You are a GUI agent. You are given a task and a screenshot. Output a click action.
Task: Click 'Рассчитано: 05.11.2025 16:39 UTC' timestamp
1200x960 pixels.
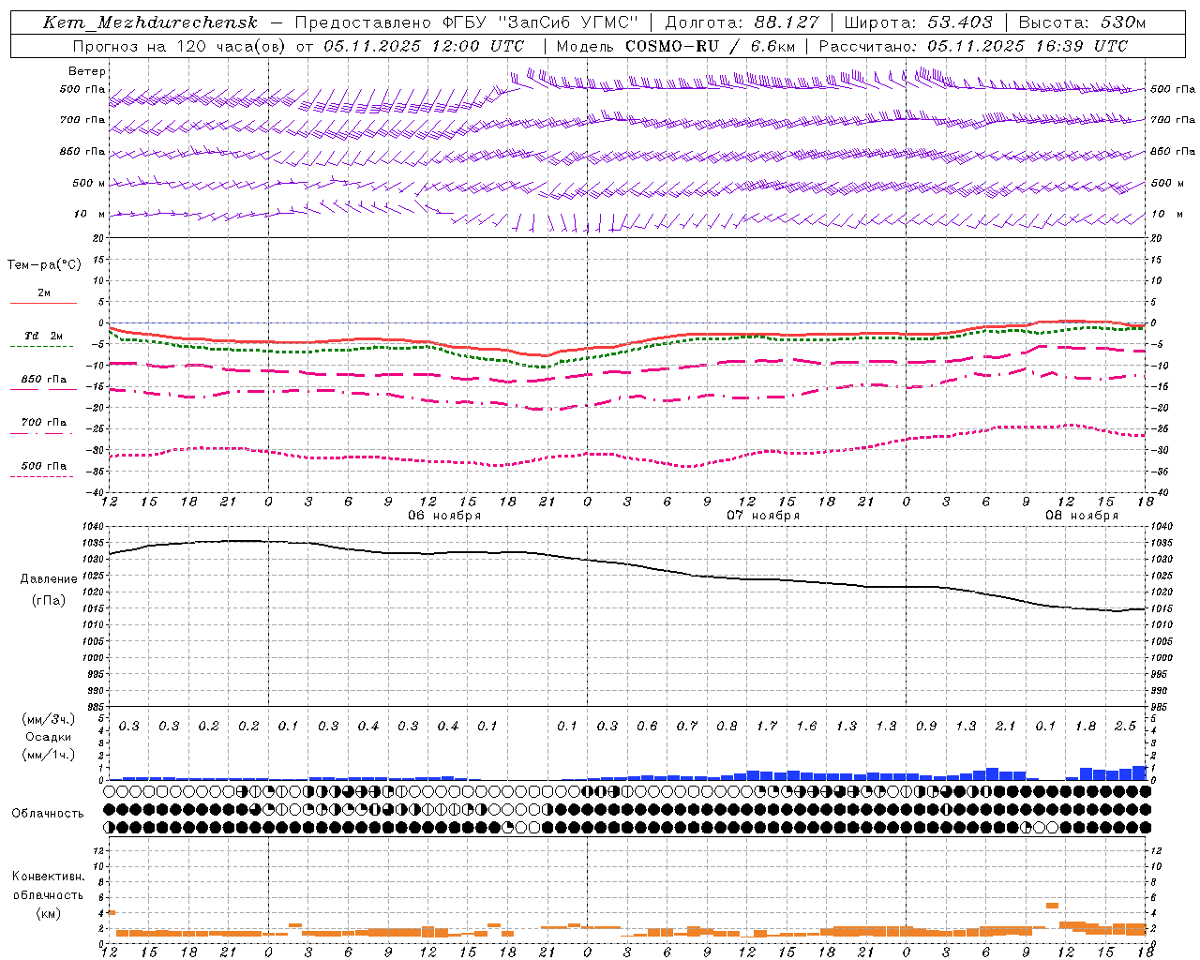pyautogui.click(x=973, y=45)
